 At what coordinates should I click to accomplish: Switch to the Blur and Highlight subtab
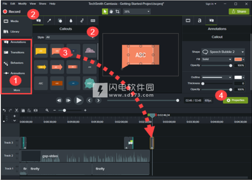pyautogui.click(x=71, y=21)
